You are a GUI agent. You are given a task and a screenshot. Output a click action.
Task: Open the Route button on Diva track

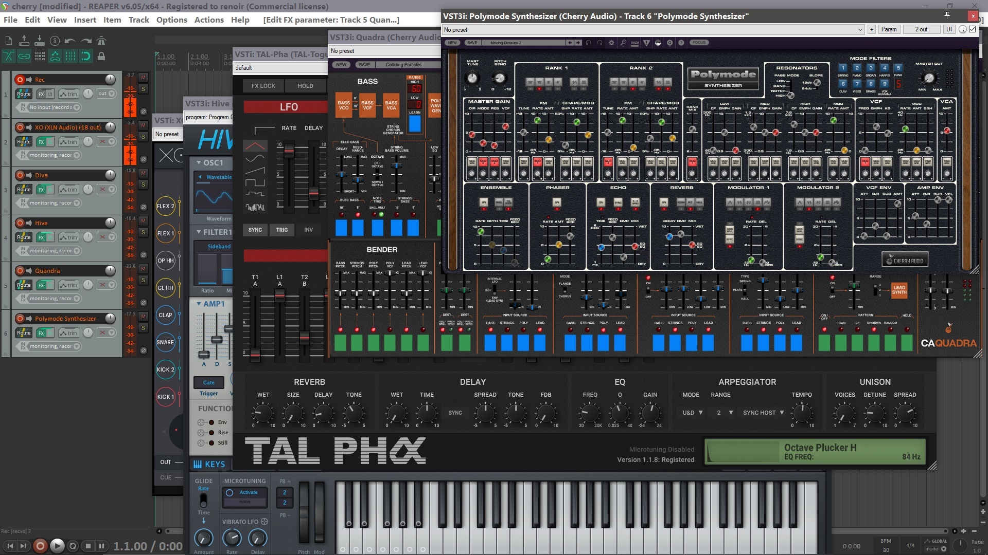[24, 190]
